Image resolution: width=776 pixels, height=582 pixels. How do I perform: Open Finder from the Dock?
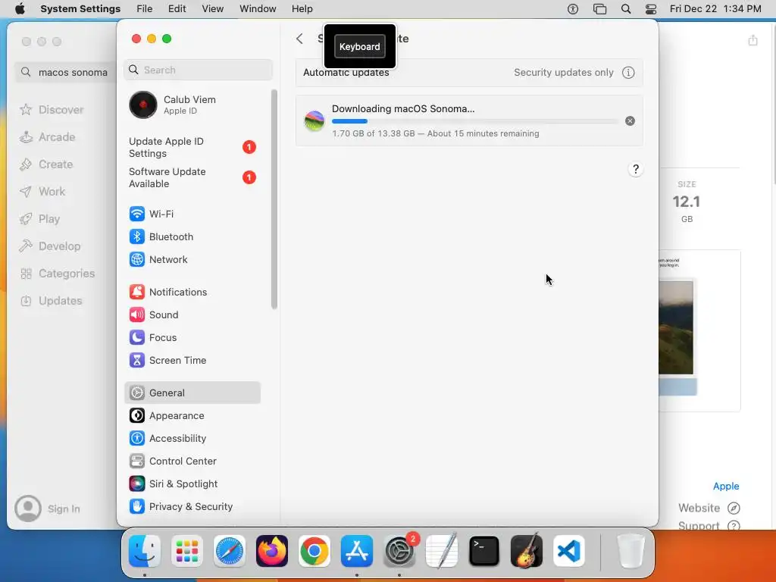tap(145, 551)
